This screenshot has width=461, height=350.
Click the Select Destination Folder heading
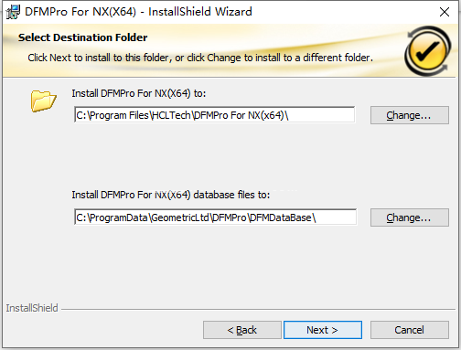point(82,37)
